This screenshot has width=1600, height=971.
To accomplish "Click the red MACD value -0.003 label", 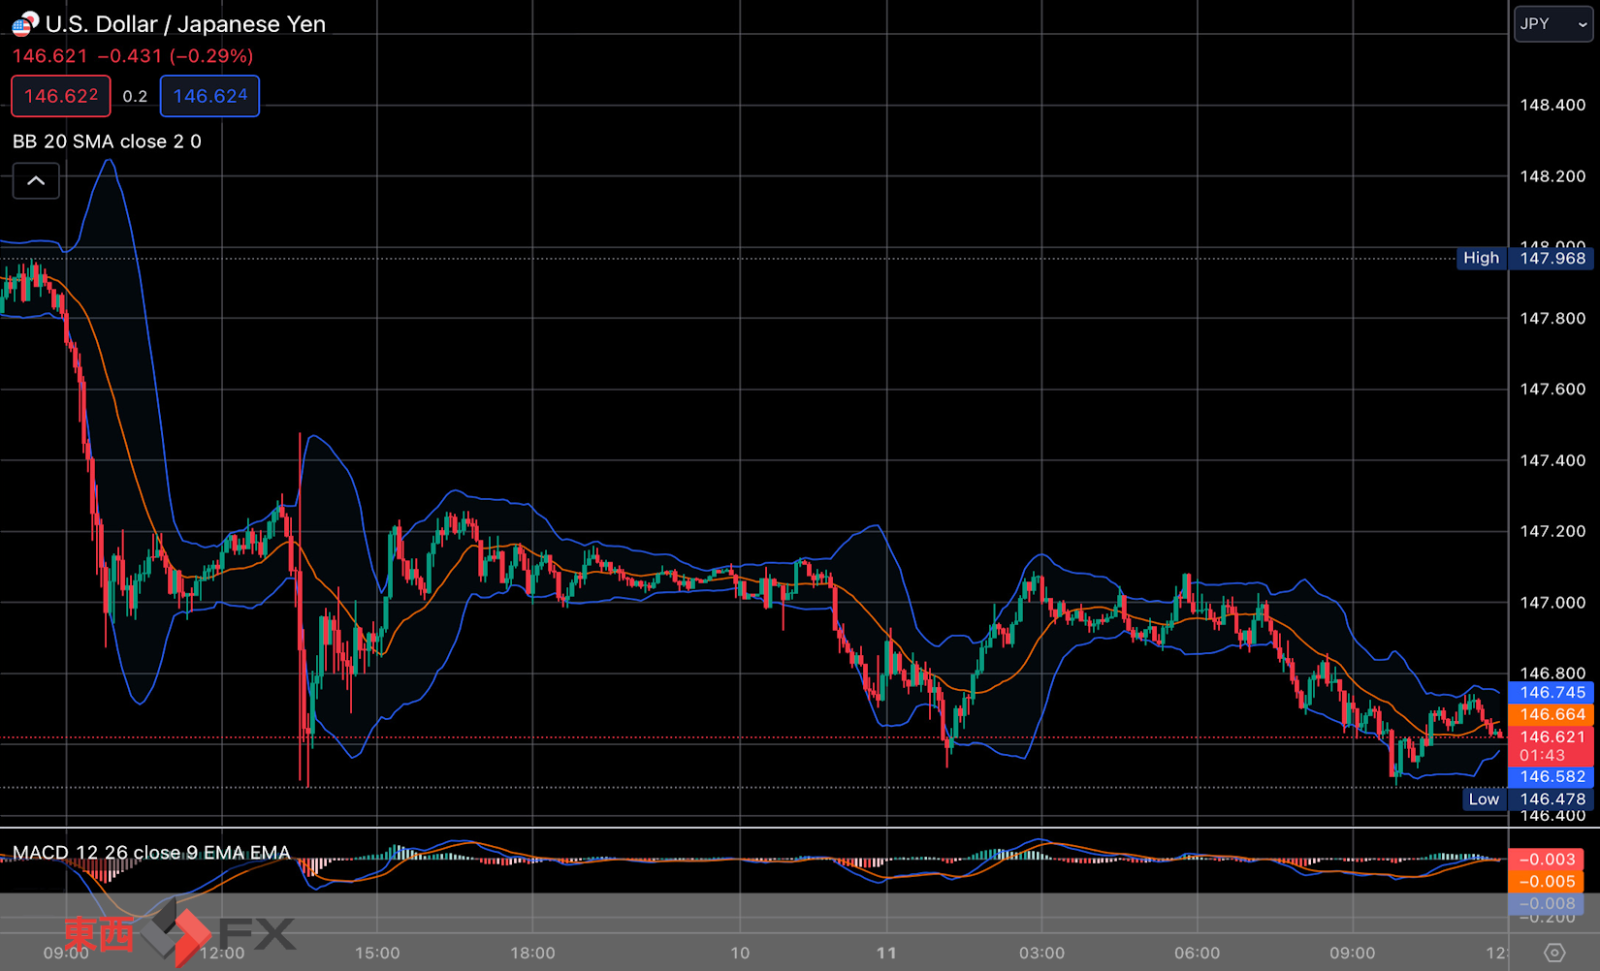I will (x=1547, y=860).
